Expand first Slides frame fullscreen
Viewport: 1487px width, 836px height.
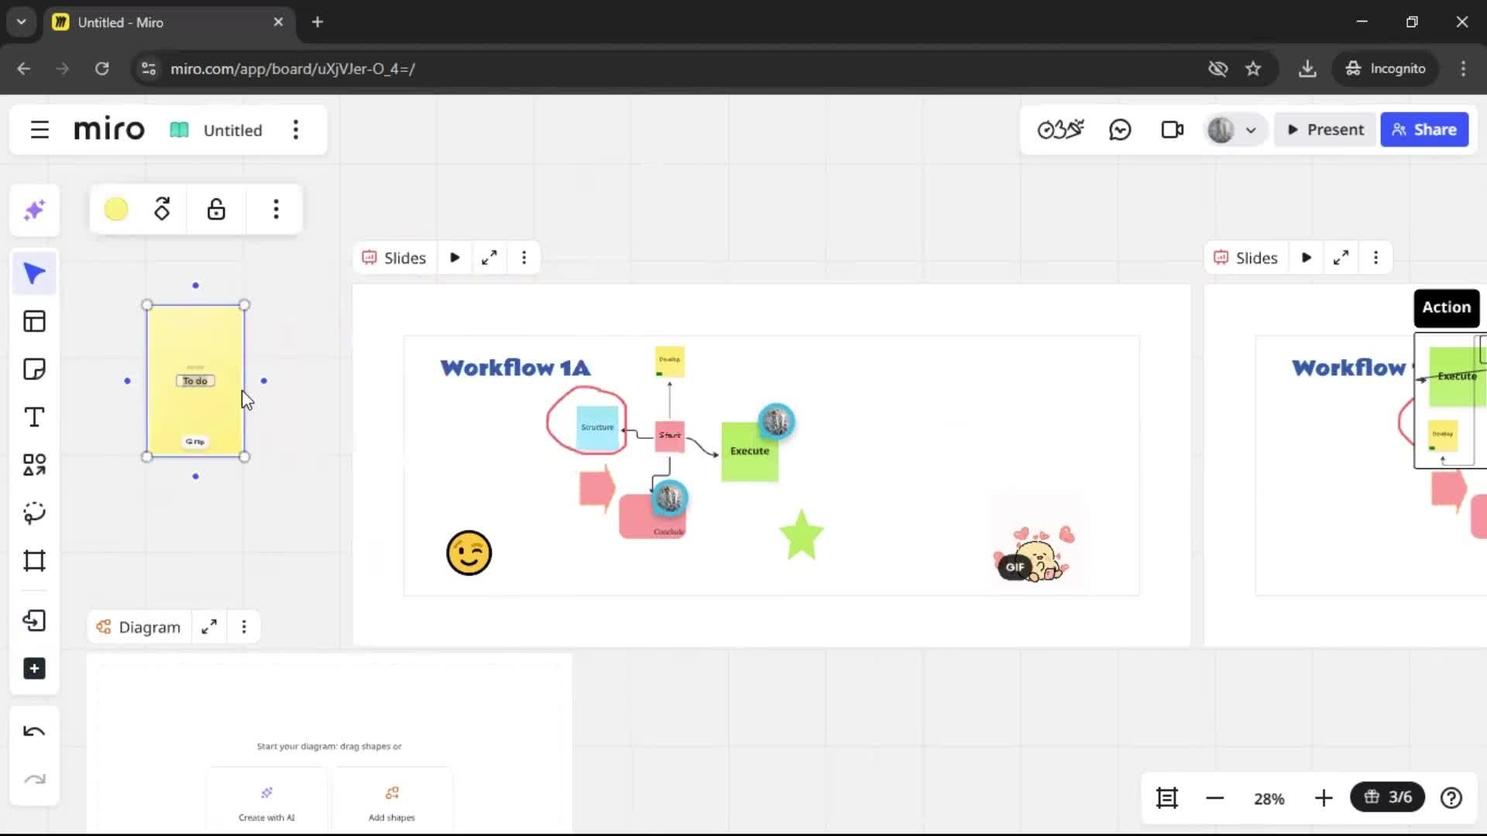(x=489, y=258)
